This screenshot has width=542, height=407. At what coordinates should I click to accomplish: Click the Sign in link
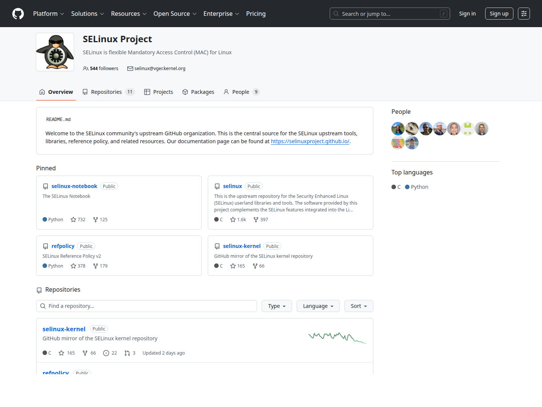[x=467, y=14]
